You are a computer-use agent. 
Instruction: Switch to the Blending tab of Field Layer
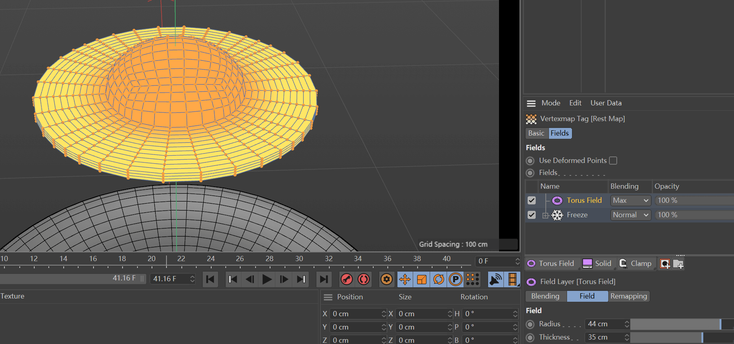coord(546,296)
